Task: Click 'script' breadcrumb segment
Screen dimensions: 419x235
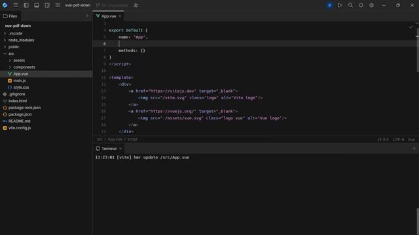Action: [132, 139]
